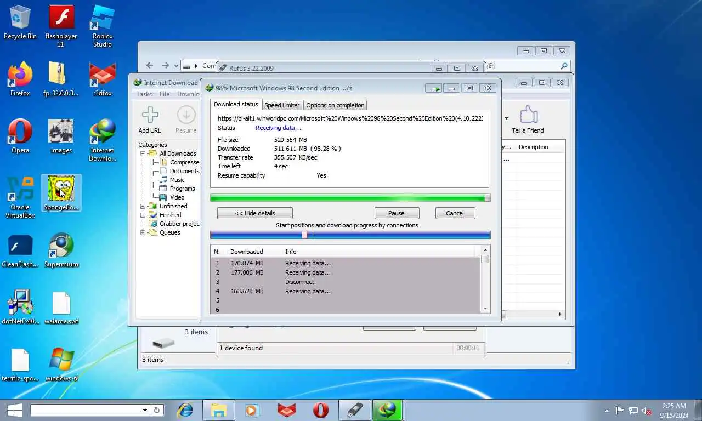Click the connections list scrollbar up arrow
Screen dimensions: 702x421
485,250
